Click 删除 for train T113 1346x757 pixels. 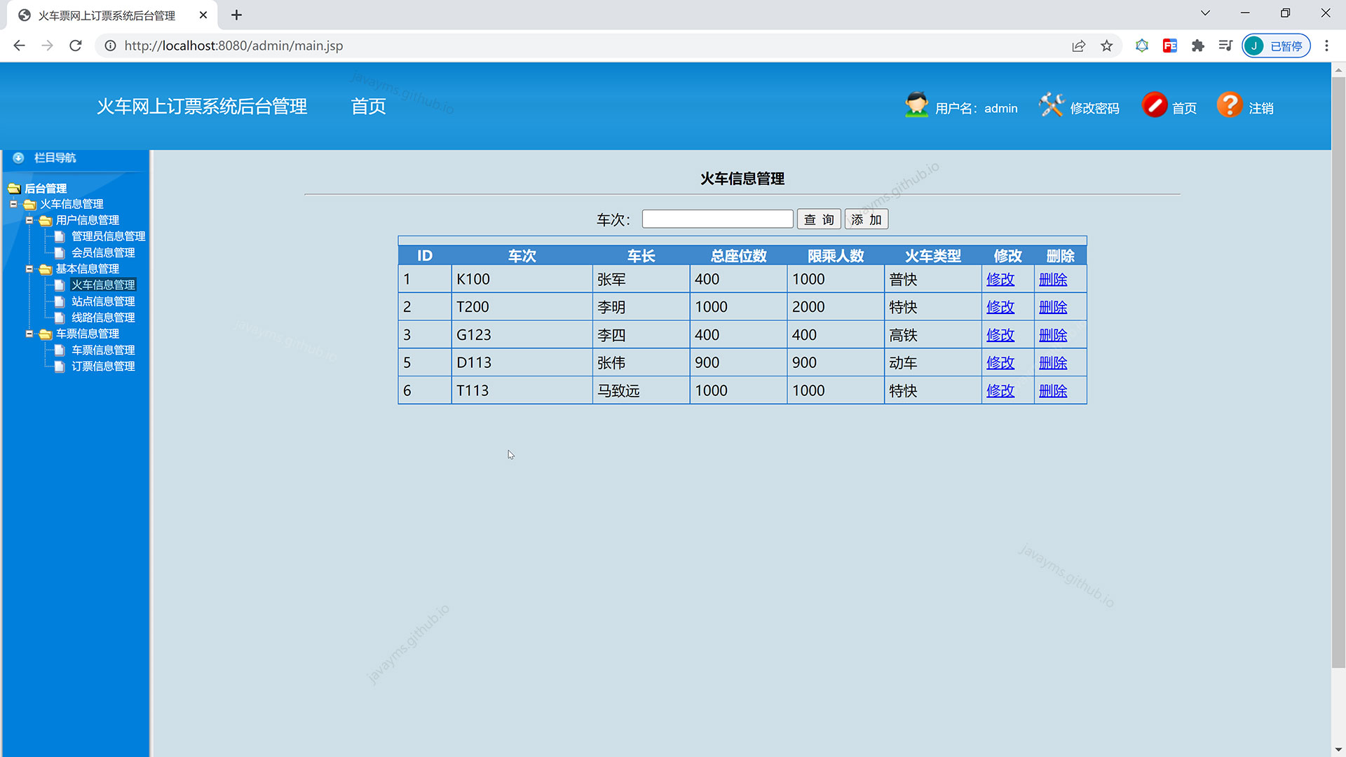[x=1053, y=390]
